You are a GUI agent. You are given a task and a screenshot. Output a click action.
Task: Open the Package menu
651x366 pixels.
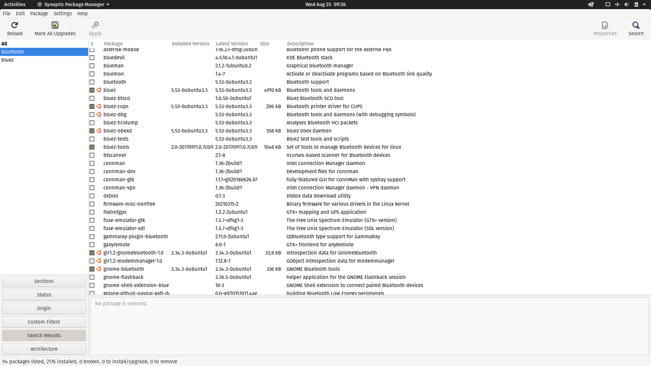(39, 14)
